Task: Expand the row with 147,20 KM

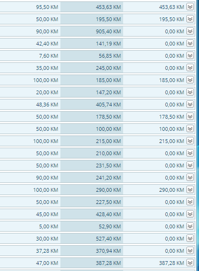Action: (x=190, y=92)
